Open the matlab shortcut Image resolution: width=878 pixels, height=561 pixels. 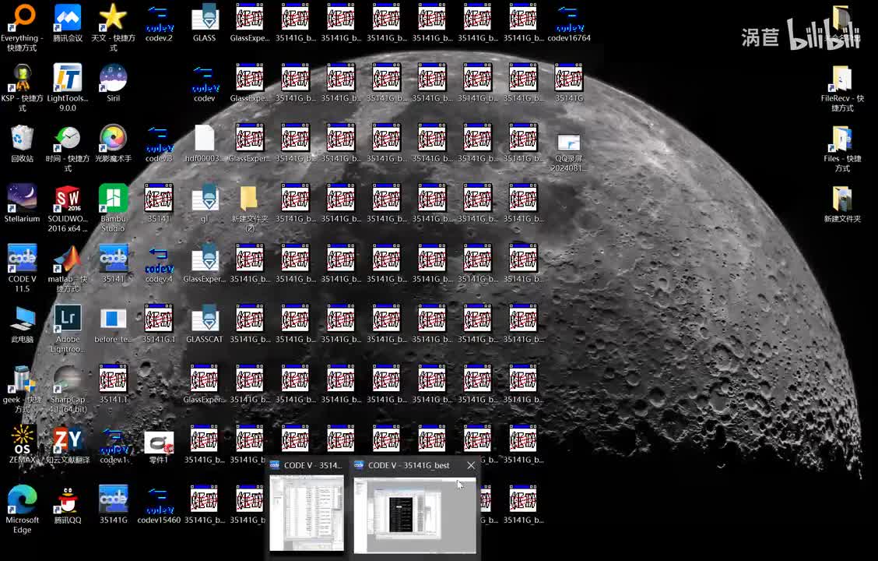click(68, 268)
